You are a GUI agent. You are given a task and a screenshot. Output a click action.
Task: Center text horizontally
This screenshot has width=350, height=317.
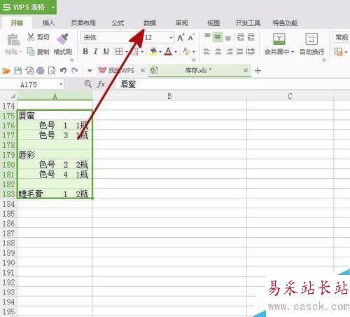point(218,51)
